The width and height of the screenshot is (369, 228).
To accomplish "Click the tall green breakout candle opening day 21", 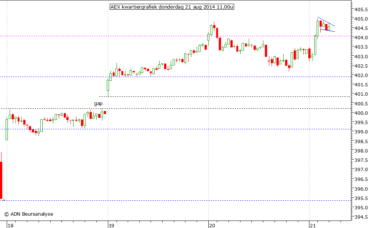I will (x=315, y=45).
